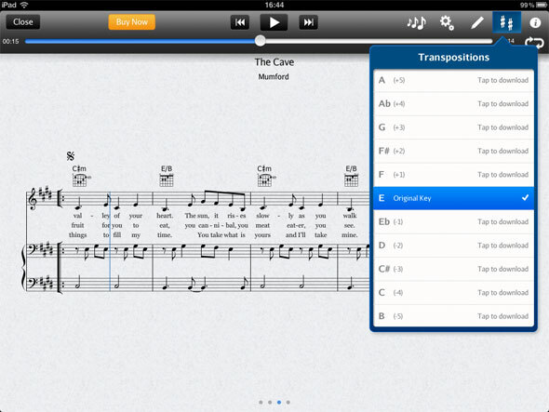549x412 pixels.
Task: Select the E Original Key option
Action: [453, 198]
